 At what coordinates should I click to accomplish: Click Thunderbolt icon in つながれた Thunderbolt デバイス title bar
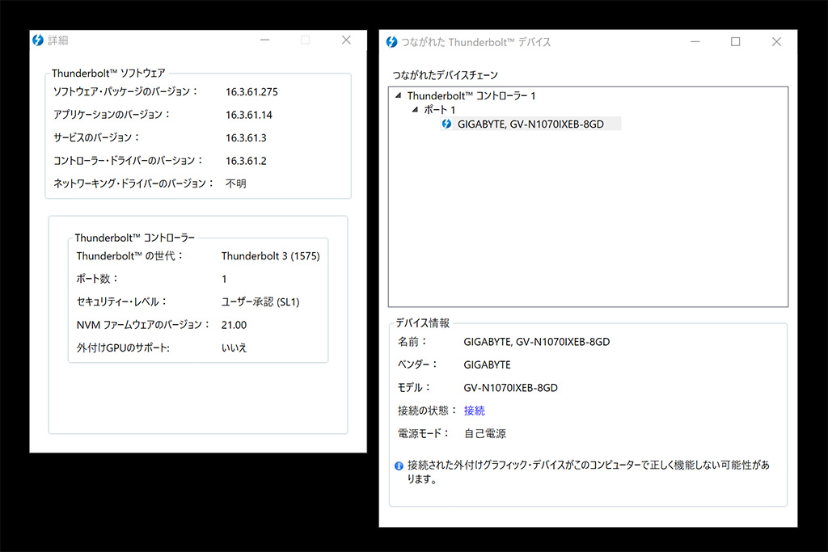(391, 42)
